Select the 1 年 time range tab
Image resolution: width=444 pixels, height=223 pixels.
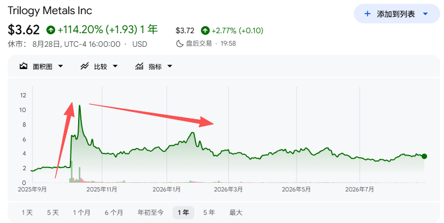(x=183, y=213)
